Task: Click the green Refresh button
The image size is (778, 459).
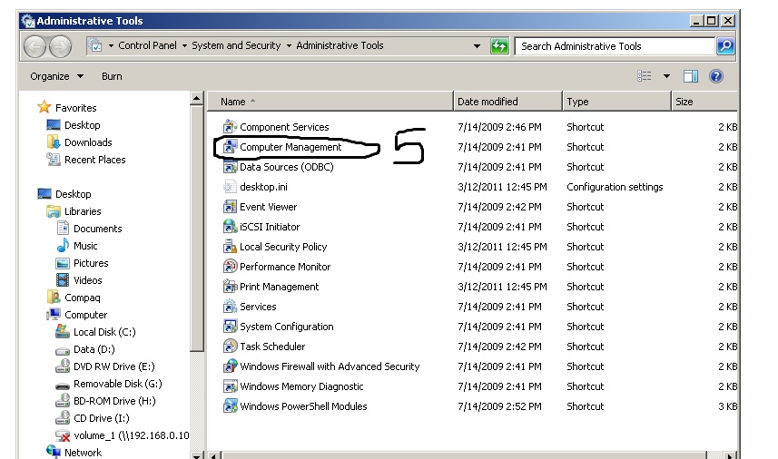Action: coord(499,46)
